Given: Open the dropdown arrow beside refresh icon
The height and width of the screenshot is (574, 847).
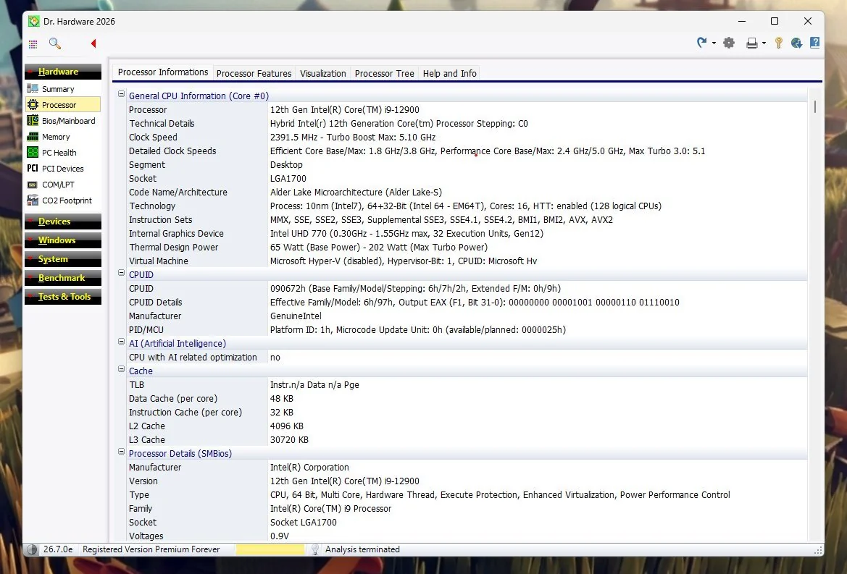Looking at the screenshot, I should click(714, 43).
